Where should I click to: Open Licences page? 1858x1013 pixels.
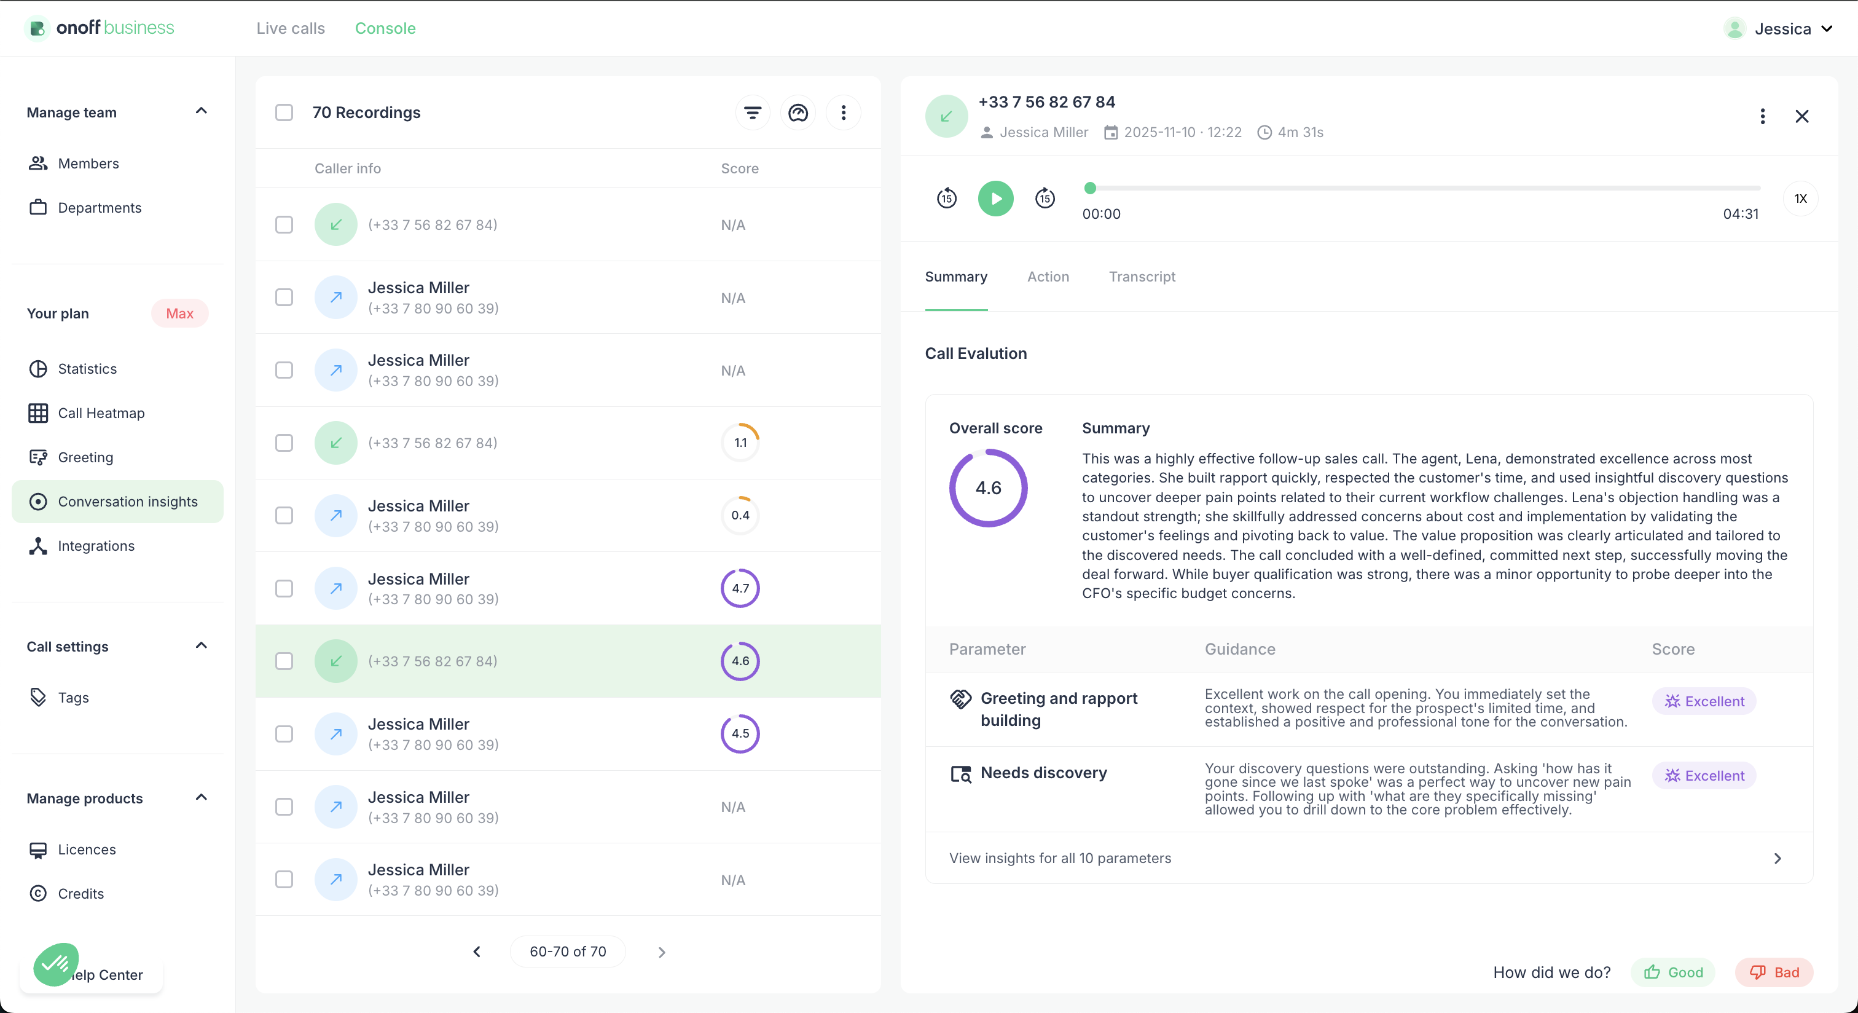[117, 849]
